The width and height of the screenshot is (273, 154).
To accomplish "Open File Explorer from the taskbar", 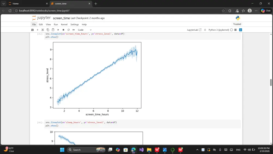I will click(x=149, y=150).
